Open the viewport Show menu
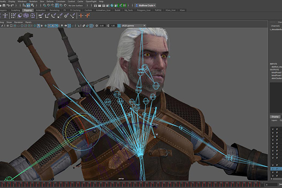This screenshot has width=282, height=188. coord(9,22)
